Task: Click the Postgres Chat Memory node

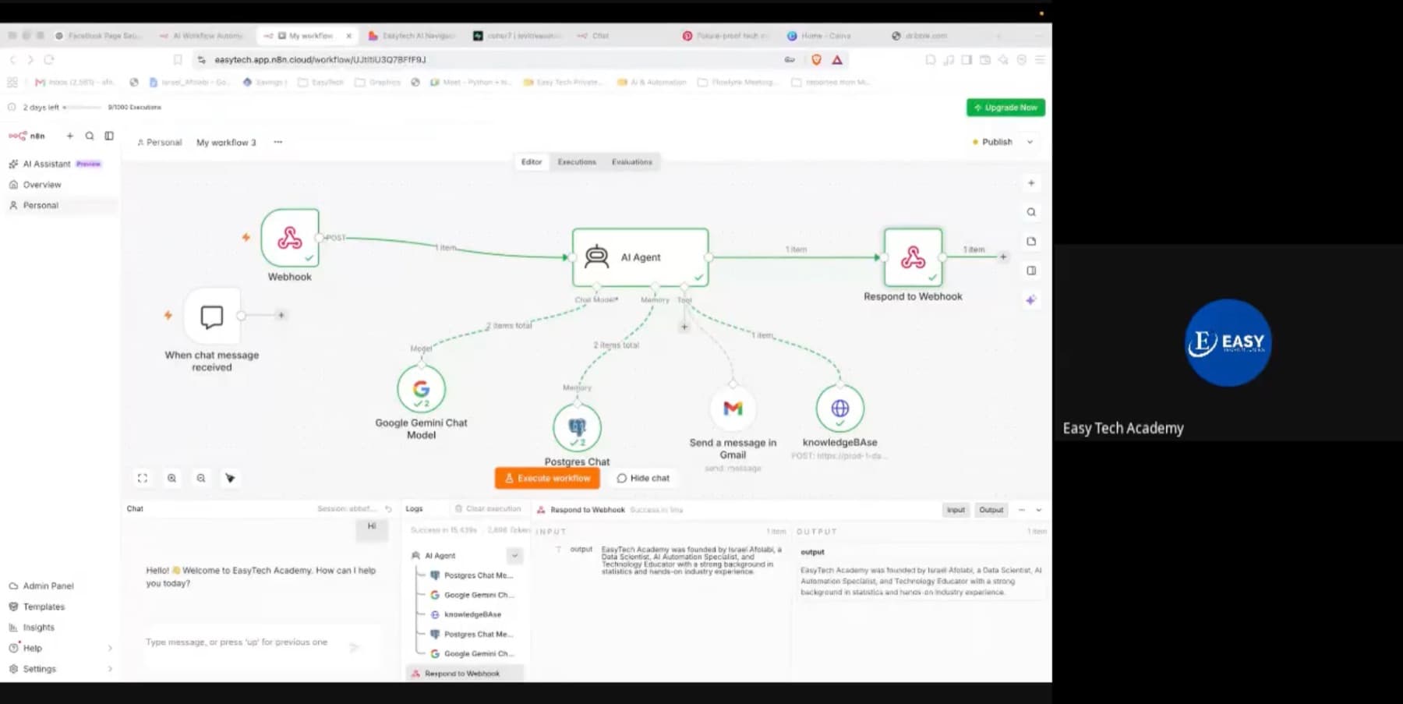Action: [577, 427]
